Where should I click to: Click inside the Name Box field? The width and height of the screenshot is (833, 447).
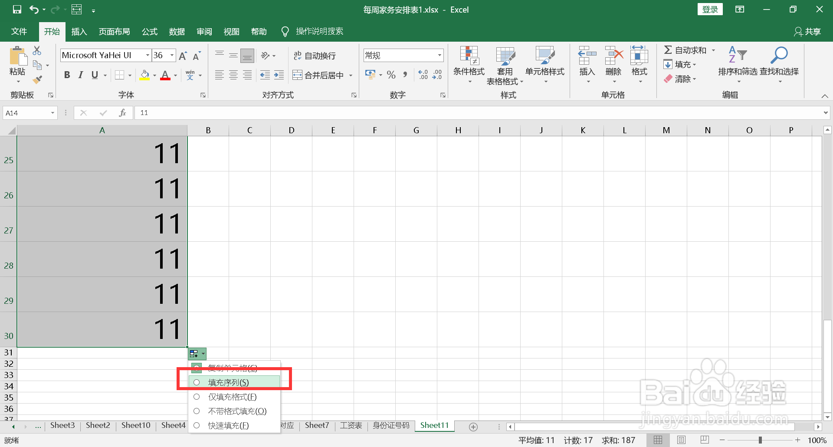(26, 112)
